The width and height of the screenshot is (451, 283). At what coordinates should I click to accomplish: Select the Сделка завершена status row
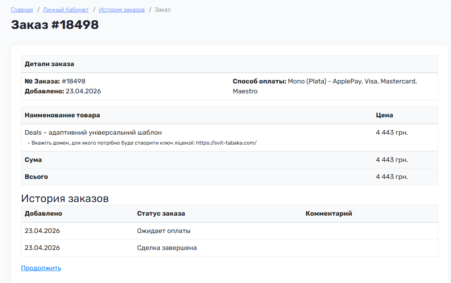point(230,248)
